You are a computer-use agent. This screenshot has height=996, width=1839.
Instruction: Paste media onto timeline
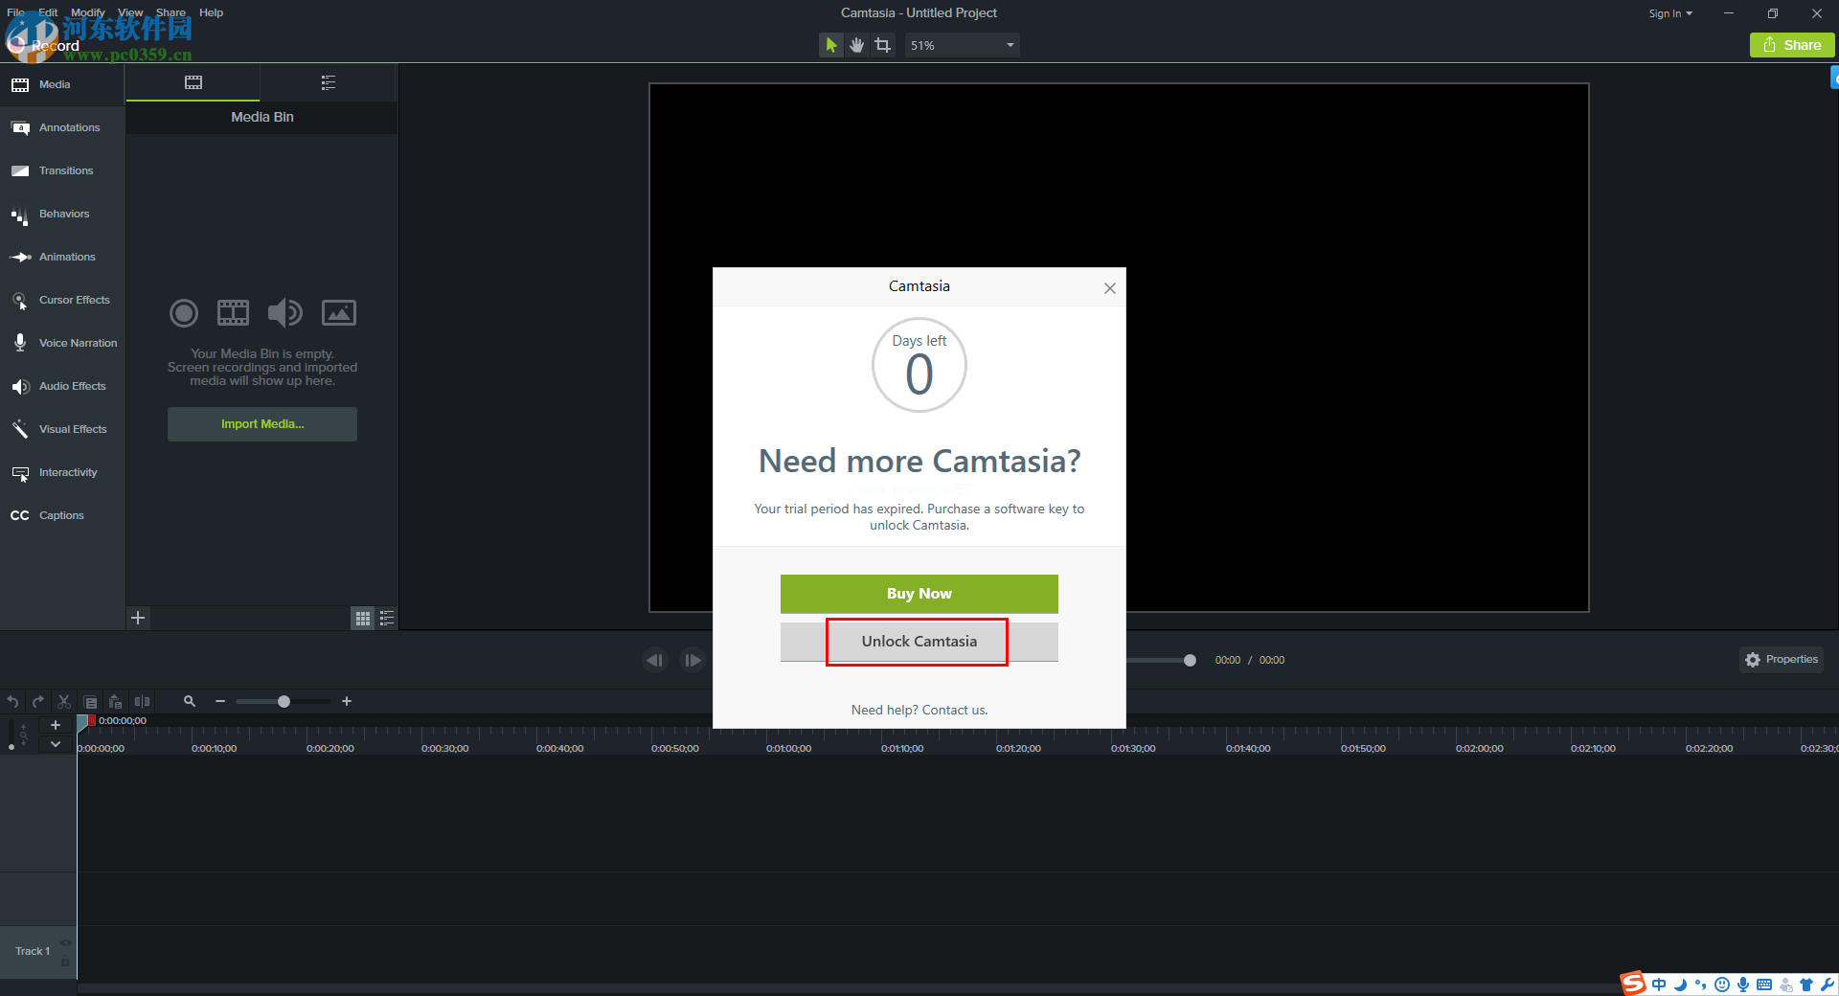[115, 702]
